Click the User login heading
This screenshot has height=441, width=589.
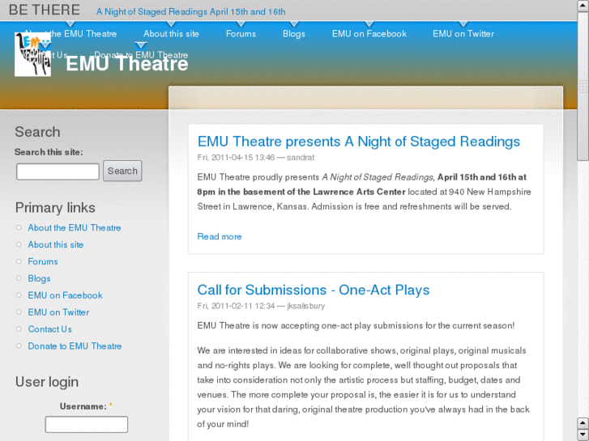pyautogui.click(x=47, y=382)
